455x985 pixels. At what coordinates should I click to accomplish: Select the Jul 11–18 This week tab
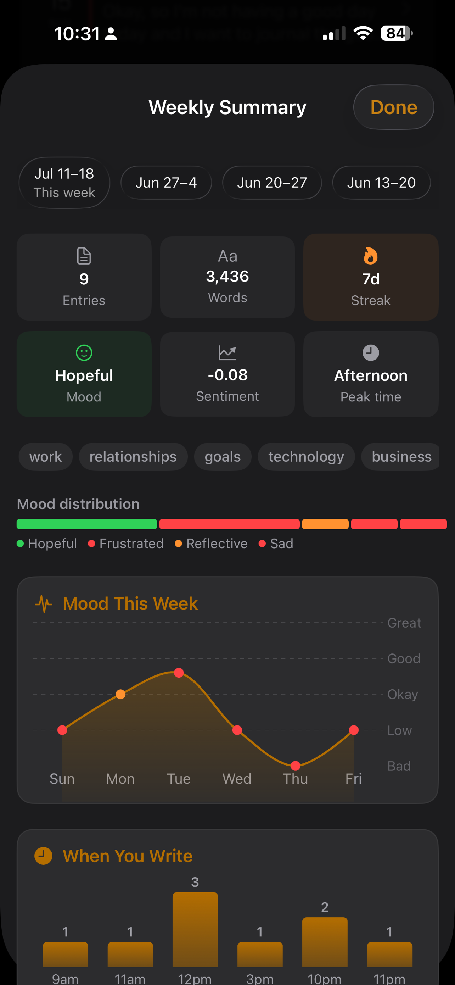[x=64, y=183]
